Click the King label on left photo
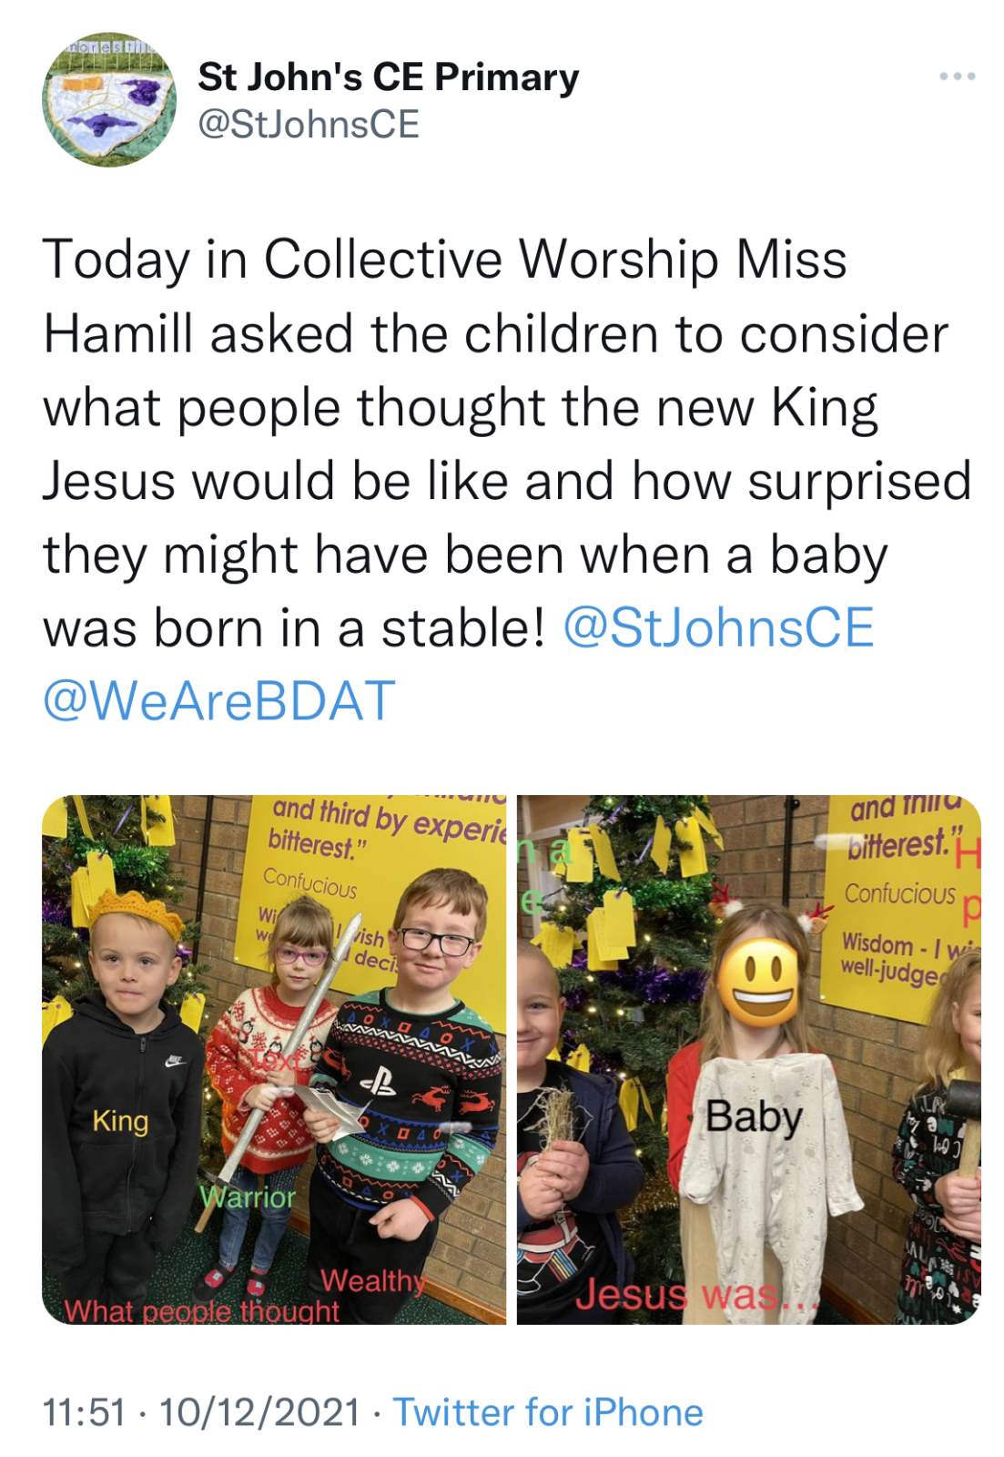 pos(120,1121)
